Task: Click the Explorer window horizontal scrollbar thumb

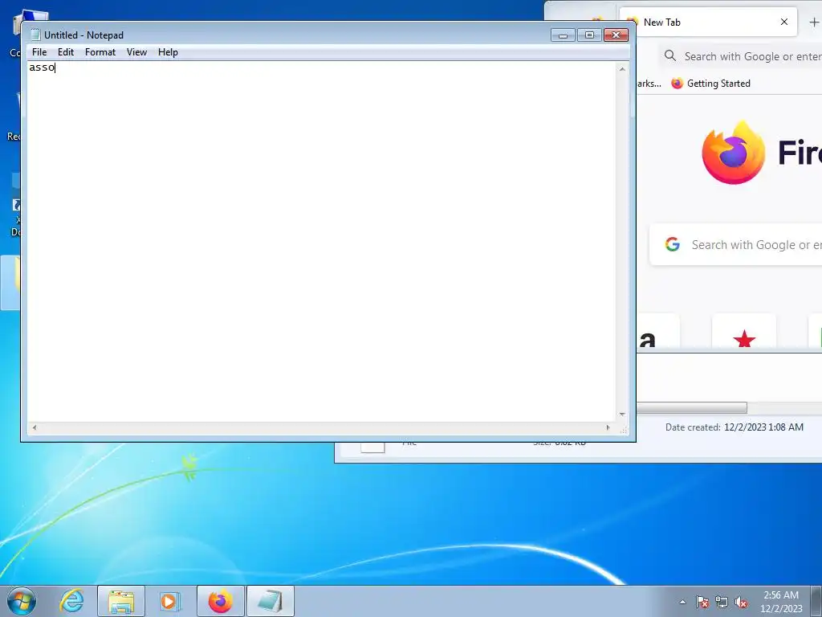Action: click(691, 407)
